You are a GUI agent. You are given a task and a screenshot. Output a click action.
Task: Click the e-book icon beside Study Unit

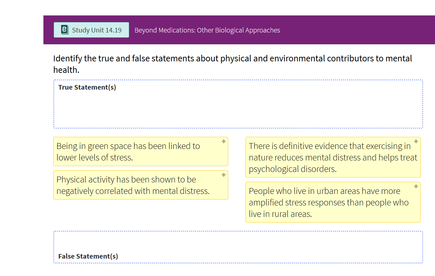coord(65,30)
